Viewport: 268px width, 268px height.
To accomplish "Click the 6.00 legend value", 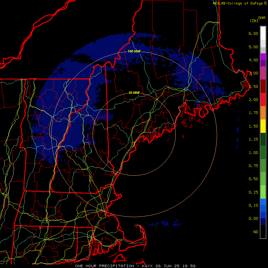I will 253,33.
